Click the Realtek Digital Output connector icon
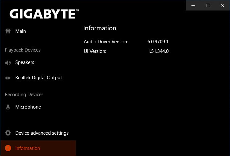The width and height of the screenshot is (230, 156). pos(8,78)
